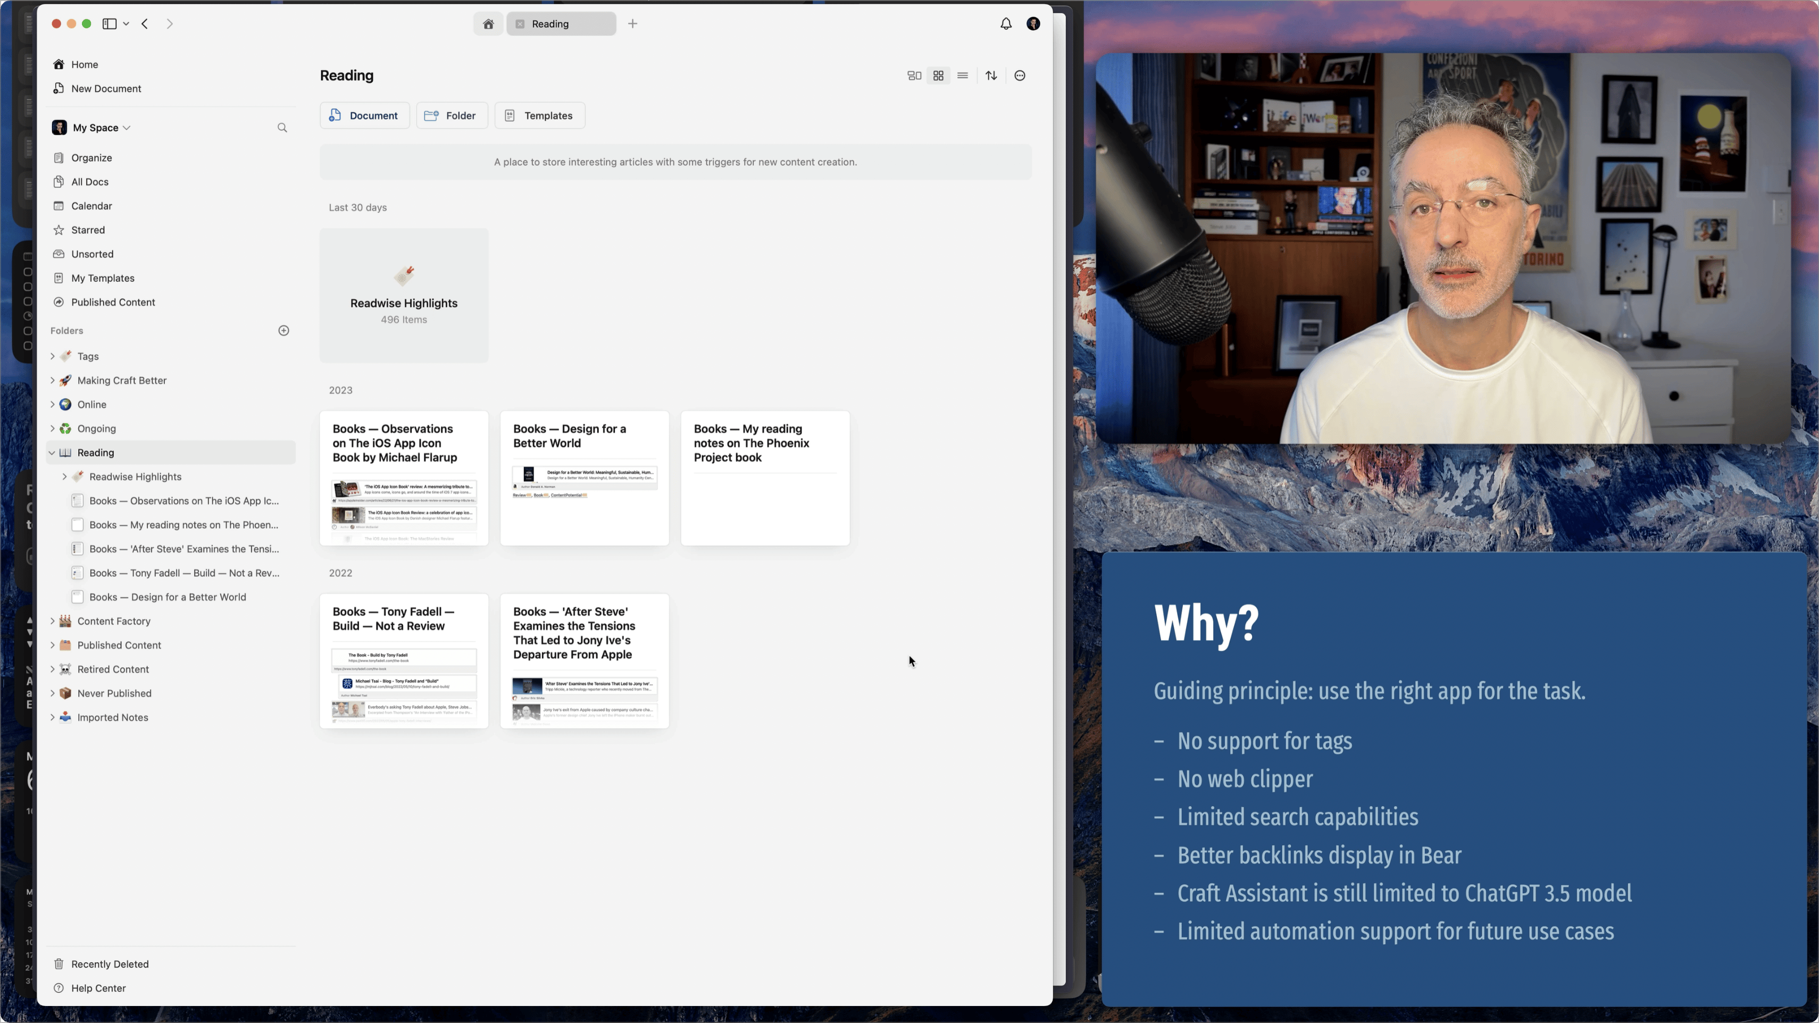
Task: Open notifications bell
Action: tap(1006, 24)
